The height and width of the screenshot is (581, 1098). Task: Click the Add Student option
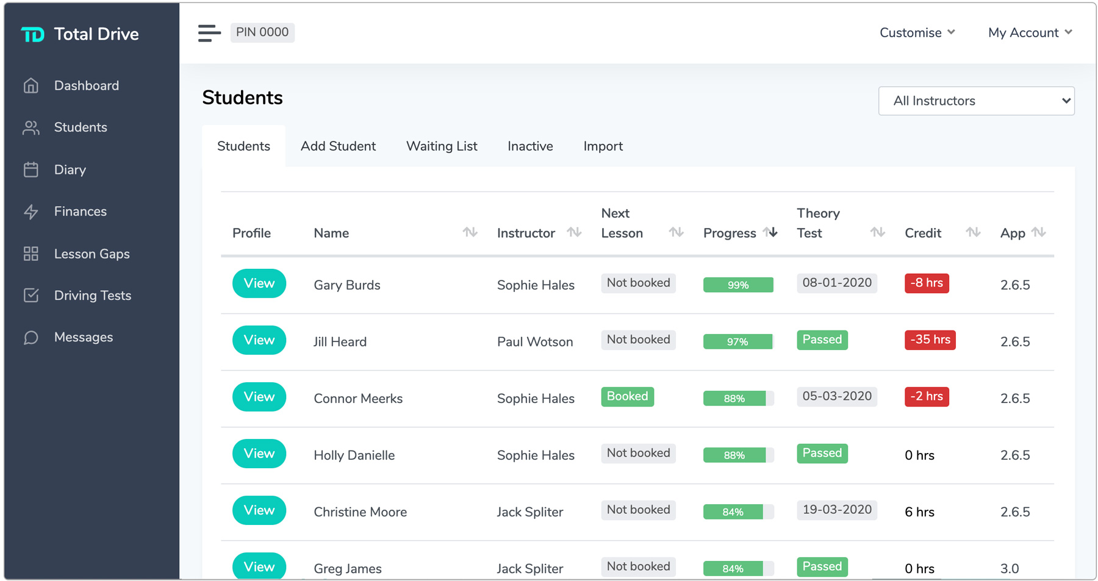pos(337,146)
